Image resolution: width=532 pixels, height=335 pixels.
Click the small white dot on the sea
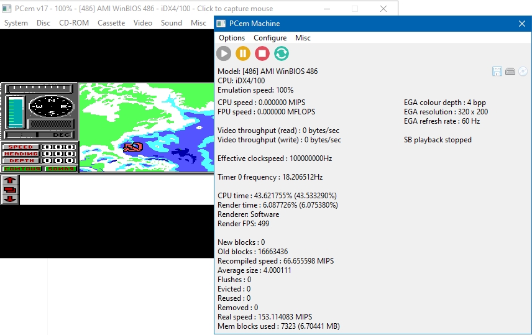click(199, 127)
